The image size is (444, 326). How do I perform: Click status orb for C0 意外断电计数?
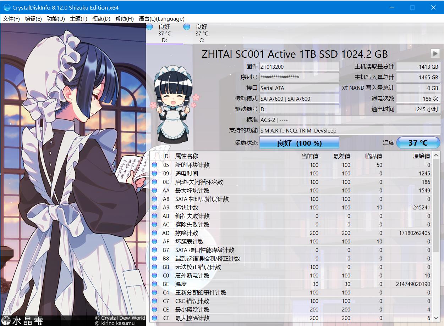pyautogui.click(x=154, y=275)
